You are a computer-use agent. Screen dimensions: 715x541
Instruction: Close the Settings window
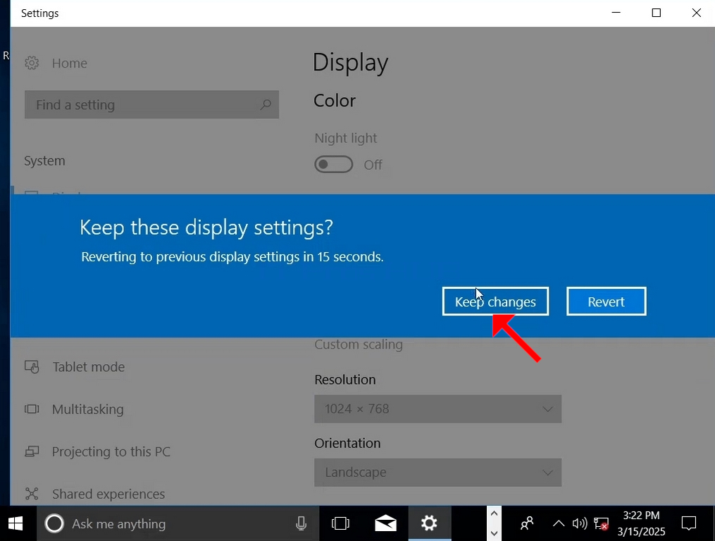tap(696, 13)
